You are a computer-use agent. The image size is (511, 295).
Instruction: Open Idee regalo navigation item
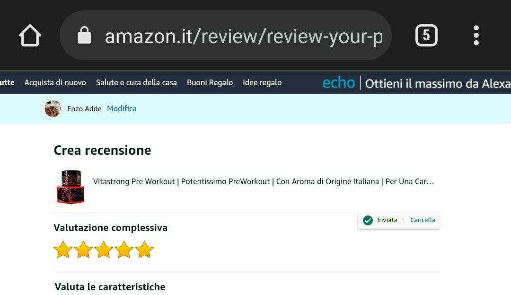(x=262, y=82)
